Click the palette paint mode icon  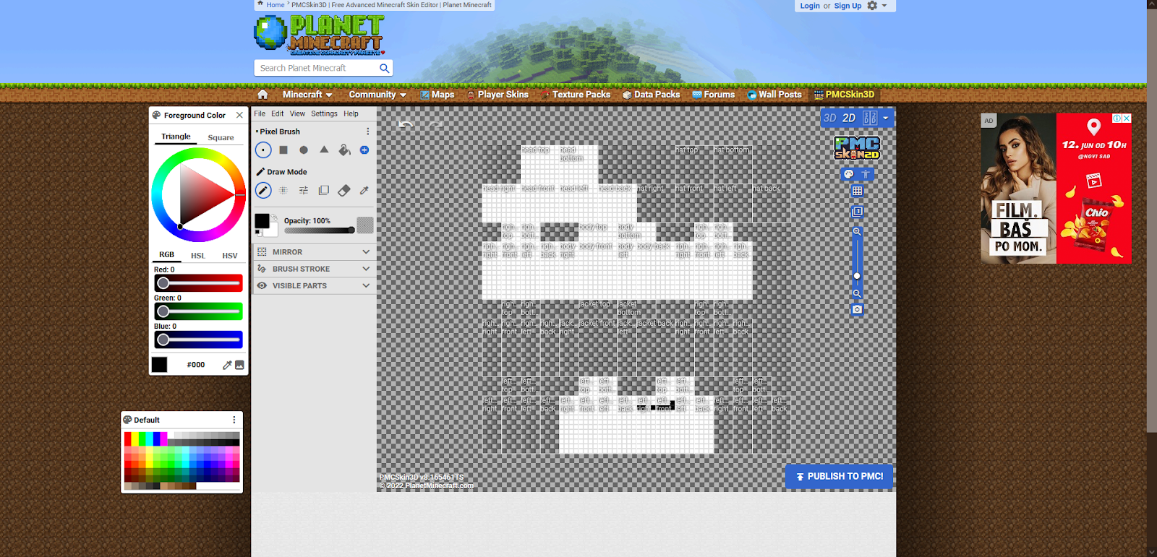849,174
